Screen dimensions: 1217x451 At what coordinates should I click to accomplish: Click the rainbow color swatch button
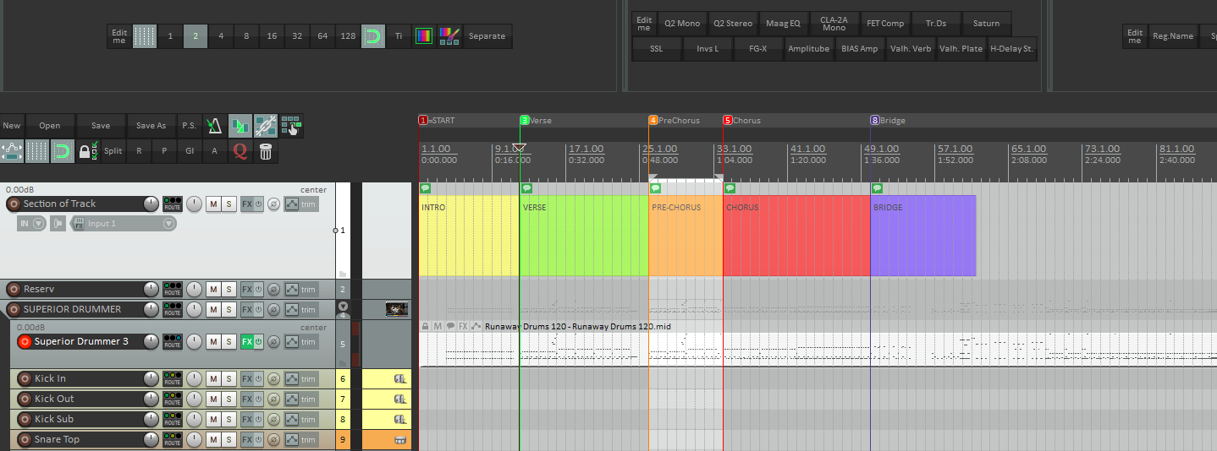tap(424, 36)
